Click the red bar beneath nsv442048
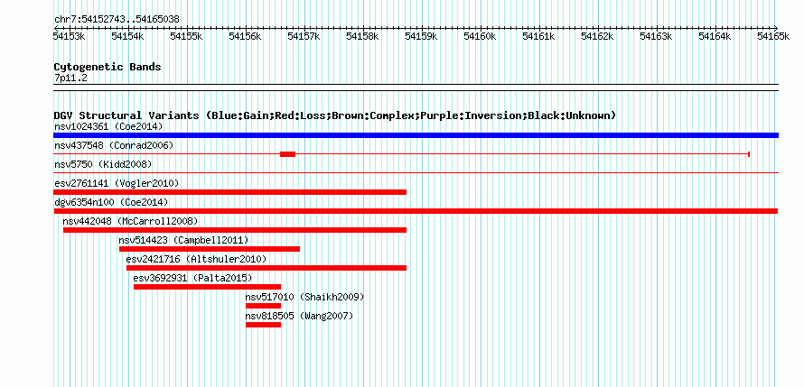Viewport: 804px width, 387px height. 235,230
